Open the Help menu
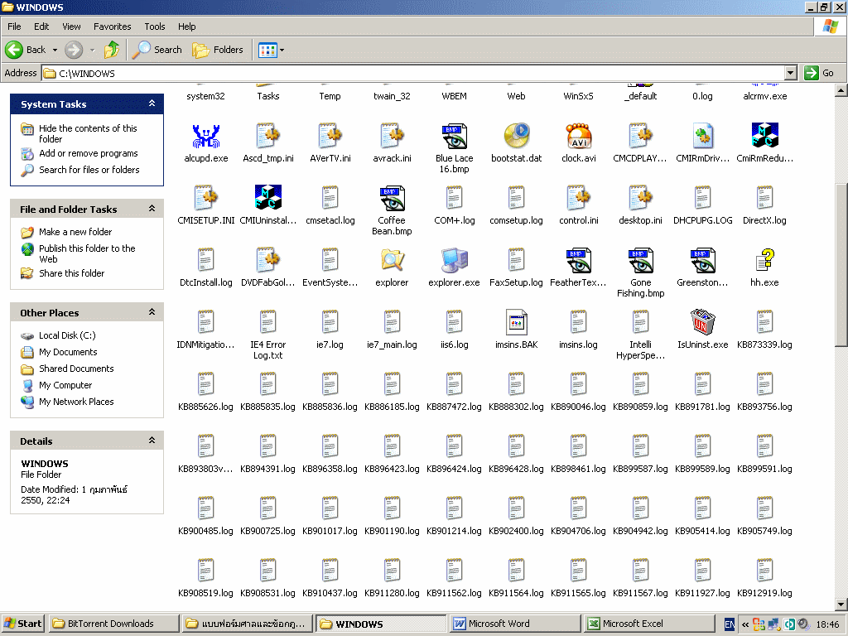The height and width of the screenshot is (636, 848). (187, 26)
